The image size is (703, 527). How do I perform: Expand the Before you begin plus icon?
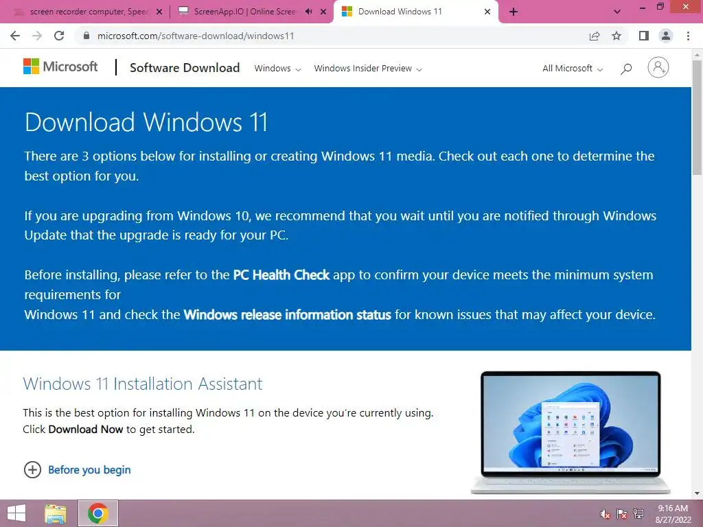(x=32, y=469)
